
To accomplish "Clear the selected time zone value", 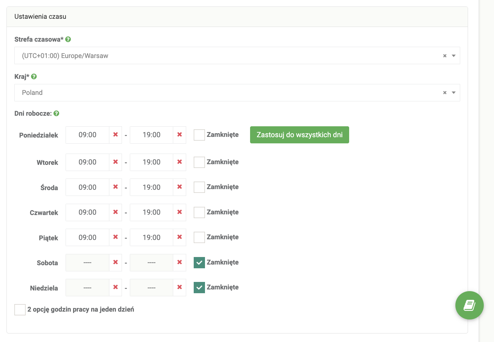I will (445, 56).
